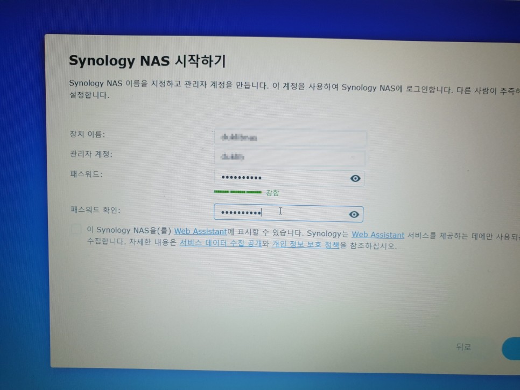The image size is (520, 390).
Task: Click the 관리자 계정 label
Action: [x=91, y=154]
